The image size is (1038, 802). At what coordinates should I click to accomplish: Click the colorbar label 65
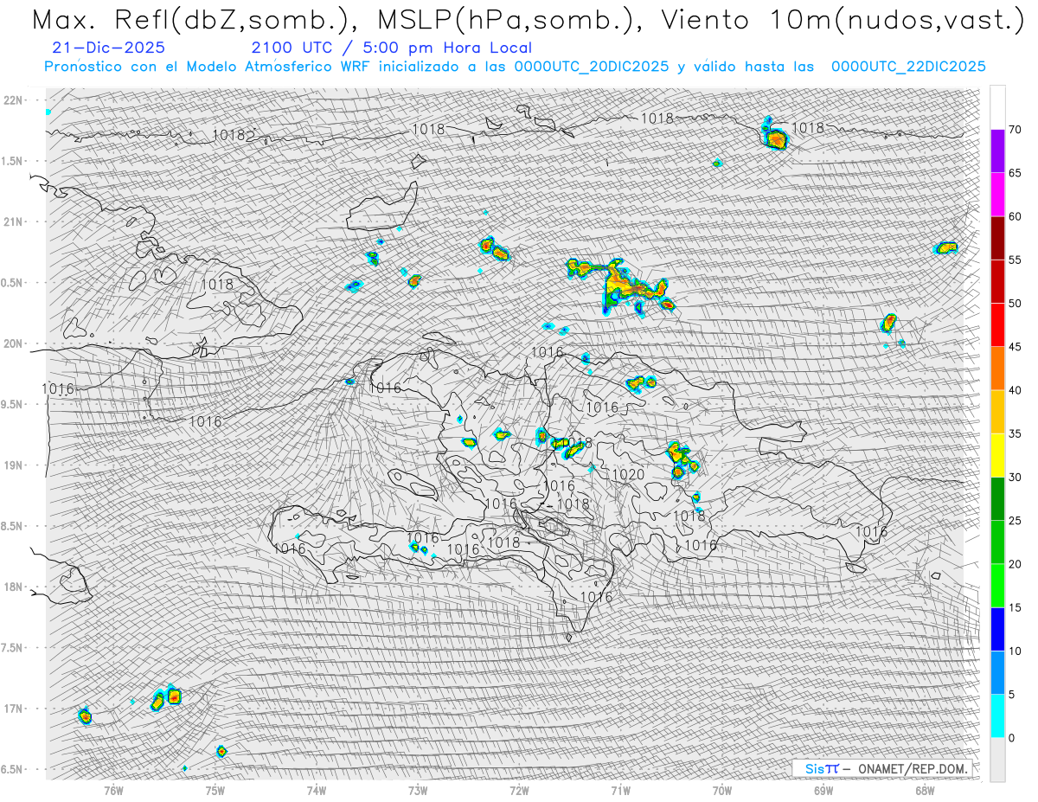click(1015, 173)
